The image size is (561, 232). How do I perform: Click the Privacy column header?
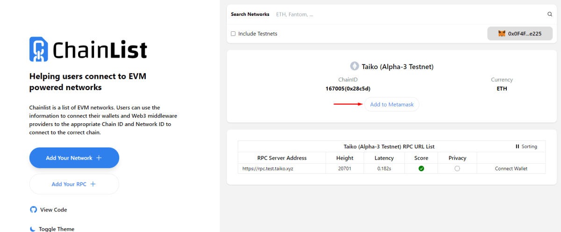(457, 158)
